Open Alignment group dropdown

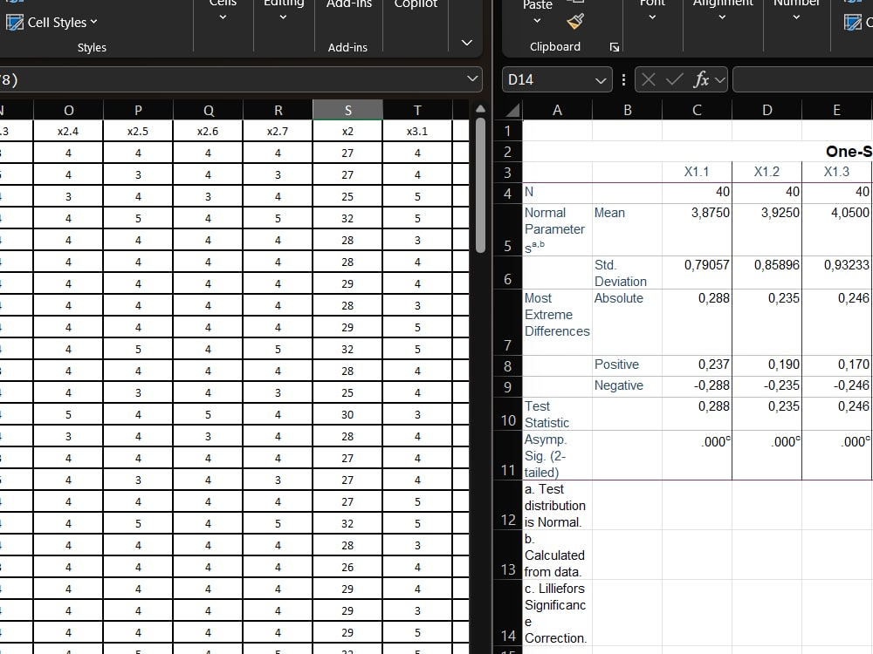[722, 17]
